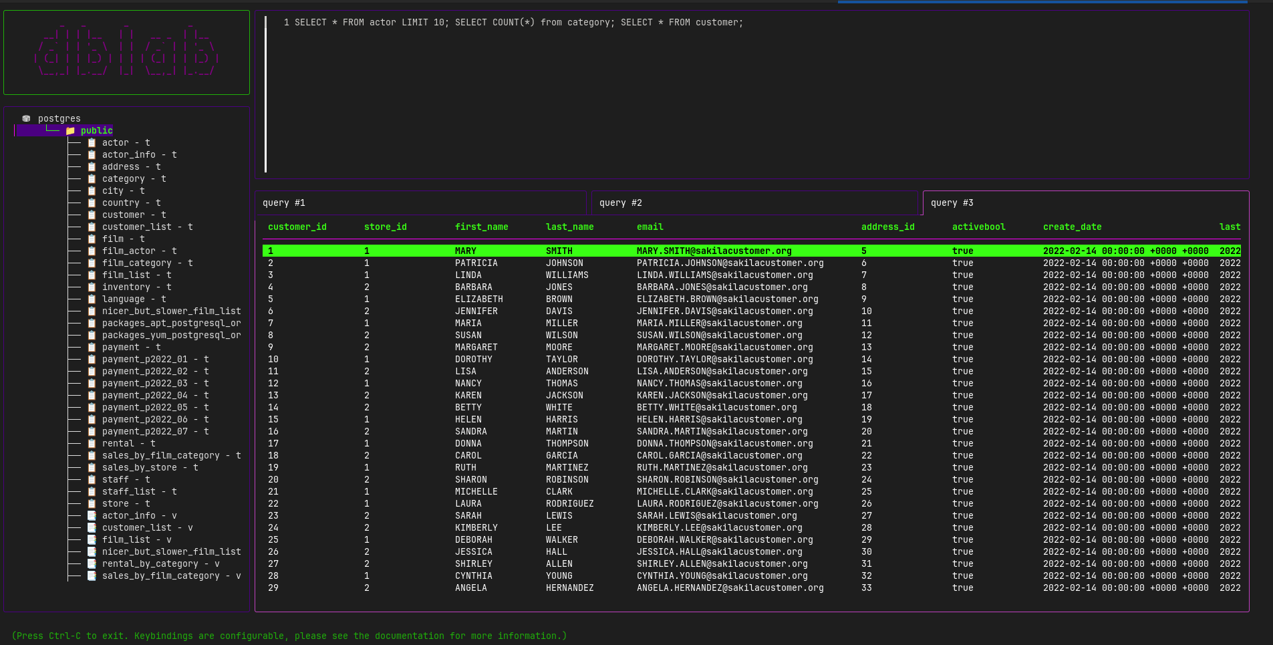
Task: Click the actor_info - v view icon
Action: point(92,515)
